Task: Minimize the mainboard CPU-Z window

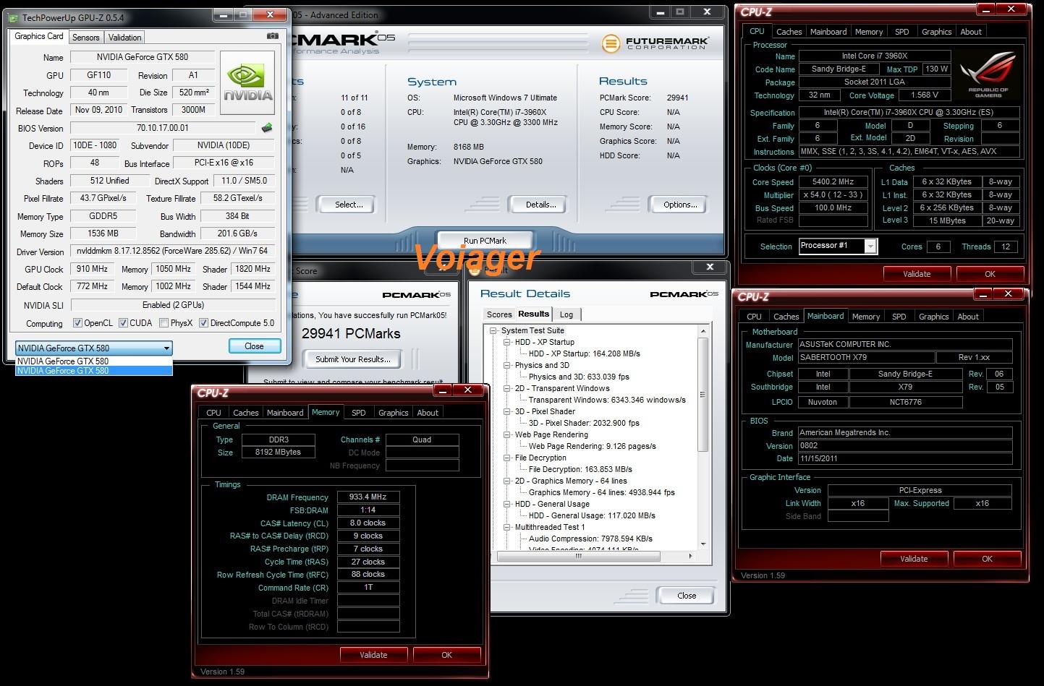Action: click(983, 294)
